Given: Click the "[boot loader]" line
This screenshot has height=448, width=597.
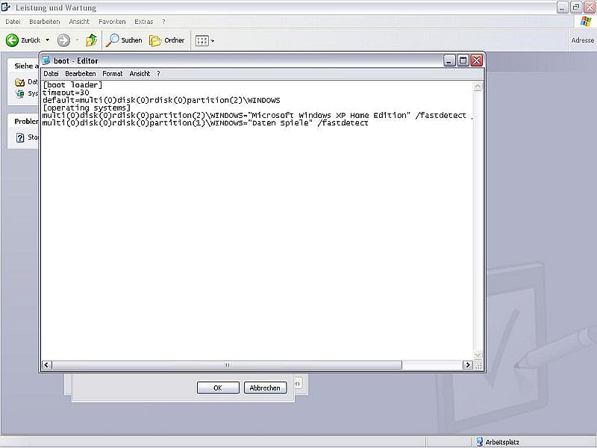Looking at the screenshot, I should 72,85.
